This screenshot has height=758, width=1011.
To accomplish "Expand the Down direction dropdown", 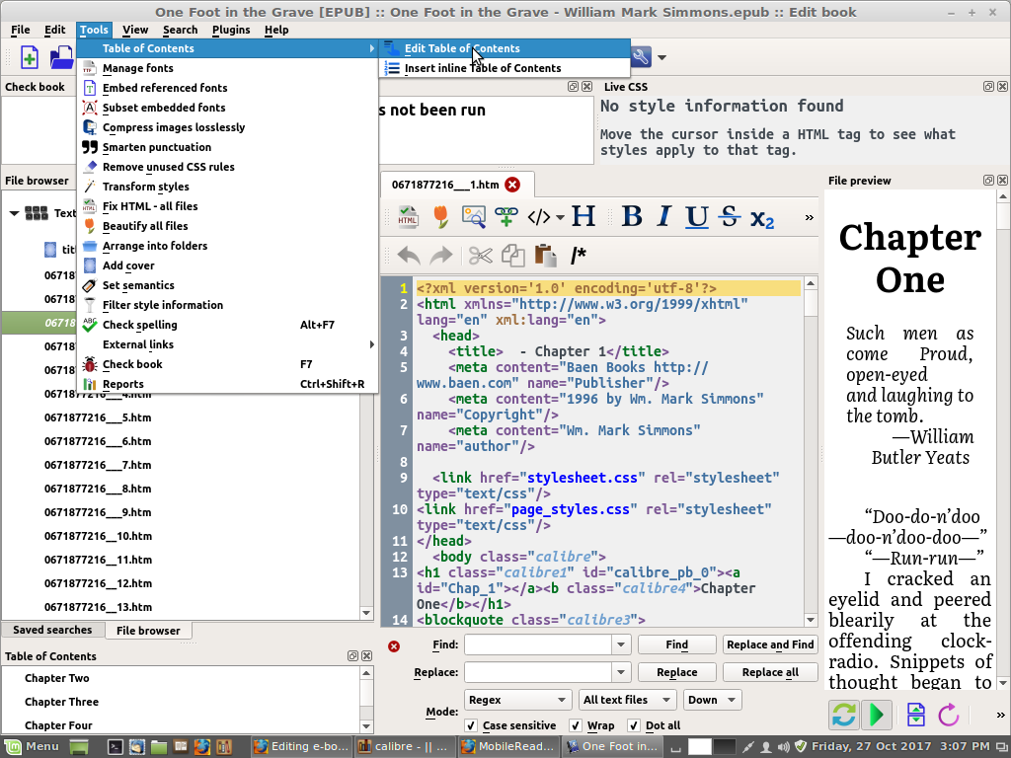I will [x=711, y=700].
